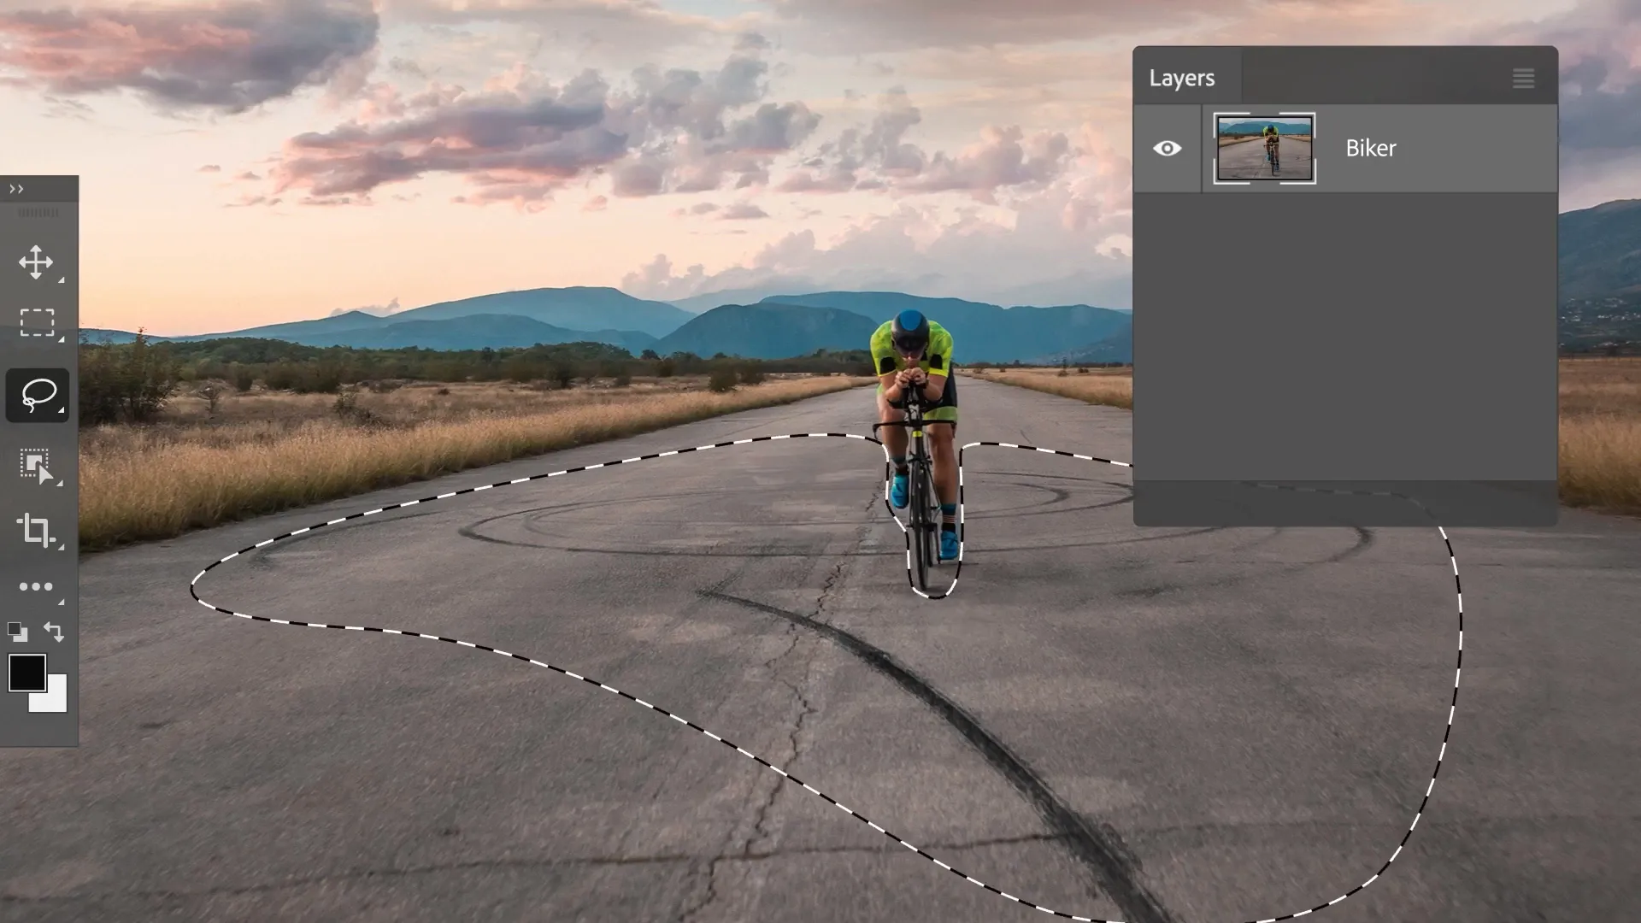Open the Object Selection tool flyout triangle

[x=61, y=482]
